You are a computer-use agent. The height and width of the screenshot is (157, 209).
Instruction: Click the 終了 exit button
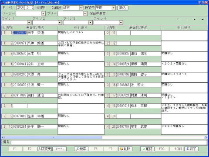191,149
